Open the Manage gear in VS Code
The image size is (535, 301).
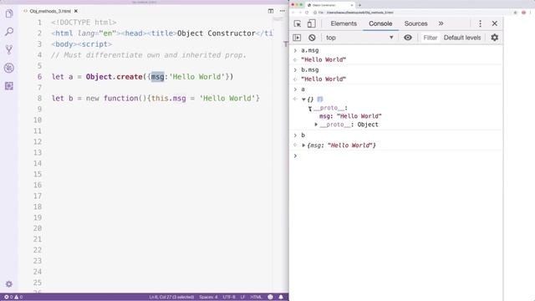pyautogui.click(x=9, y=284)
